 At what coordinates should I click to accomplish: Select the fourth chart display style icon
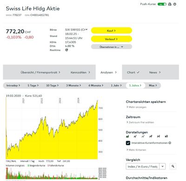151,136
